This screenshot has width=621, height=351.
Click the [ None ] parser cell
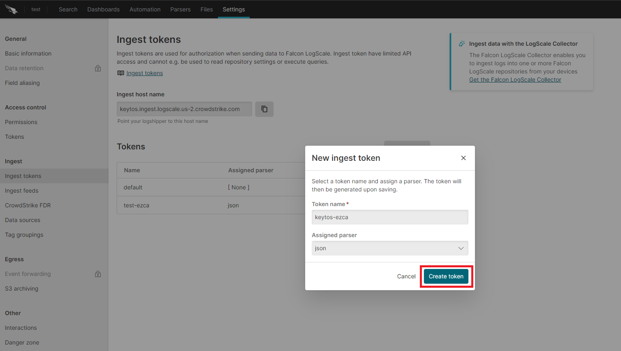(x=239, y=187)
